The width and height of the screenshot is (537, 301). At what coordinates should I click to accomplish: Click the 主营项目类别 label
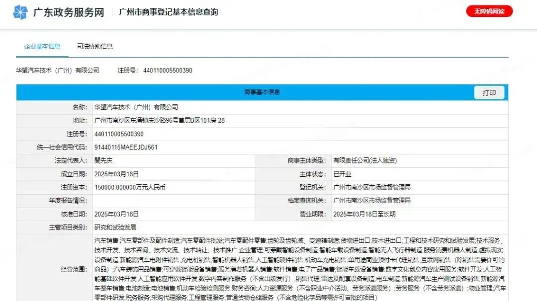[68, 227]
